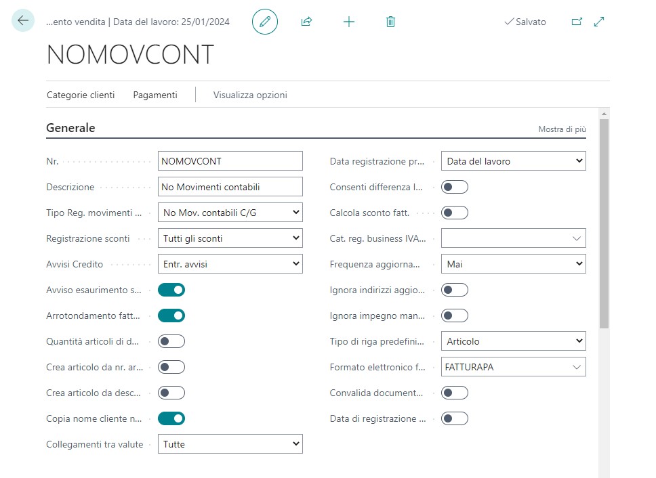656x478 pixels.
Task: Open Formato elettronico FATTURAPA dropdown
Action: pos(513,367)
